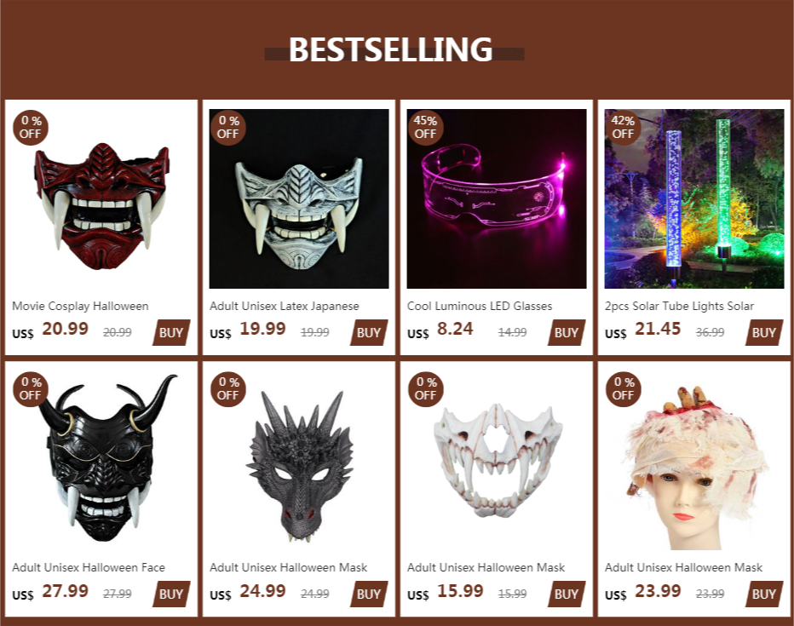The image size is (794, 626).
Task: View the white skull jaw mask image
Action: click(x=496, y=461)
